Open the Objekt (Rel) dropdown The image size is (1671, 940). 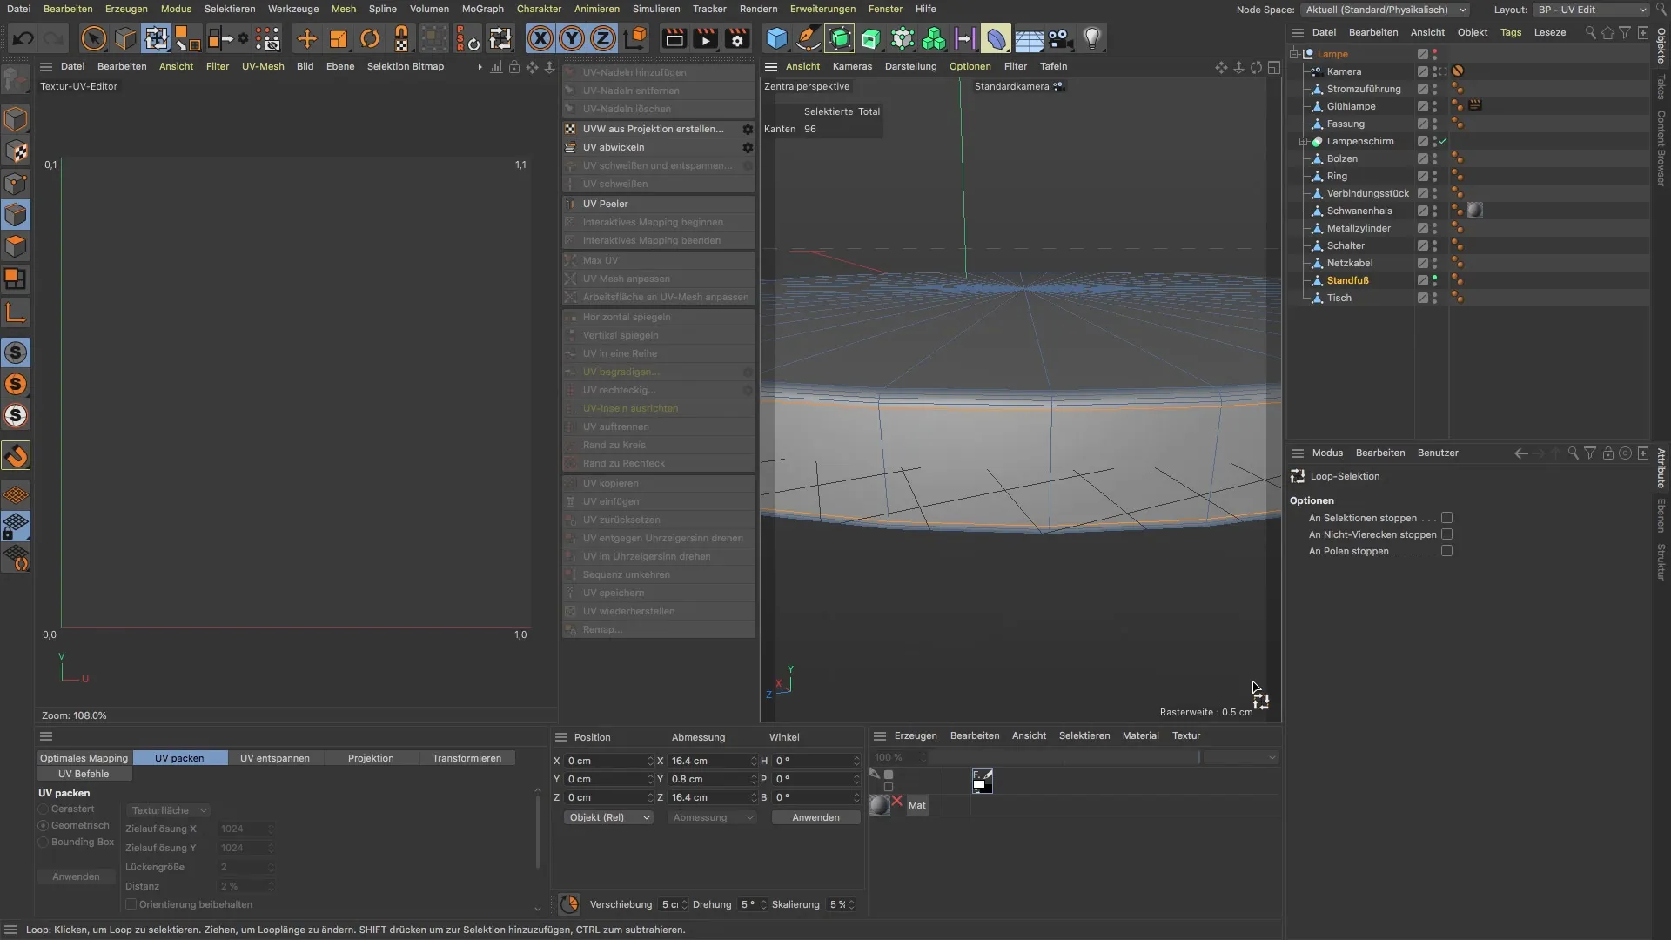609,817
